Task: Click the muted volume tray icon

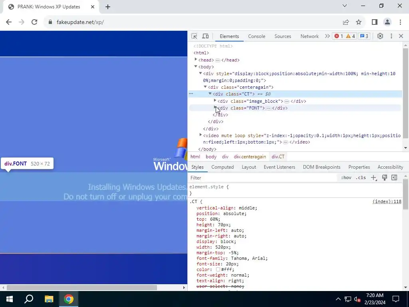Action: pyautogui.click(x=357, y=299)
